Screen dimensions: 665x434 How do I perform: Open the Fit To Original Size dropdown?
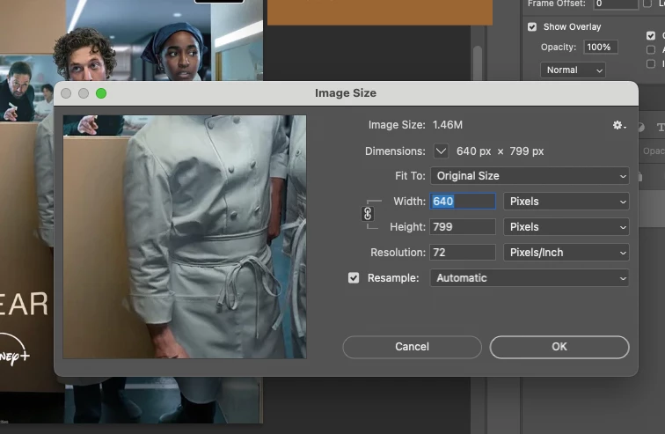[530, 176]
